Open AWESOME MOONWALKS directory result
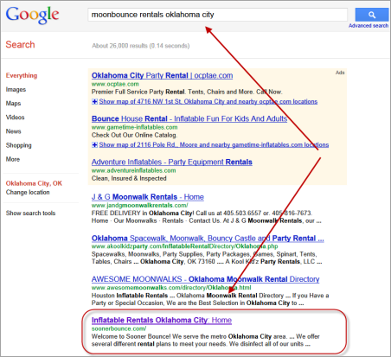 pyautogui.click(x=206, y=279)
